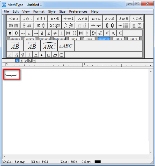This screenshot has width=155, height=166.
Task: Insert curly braces template from small bar
Action: pyautogui.click(x=81, y=33)
